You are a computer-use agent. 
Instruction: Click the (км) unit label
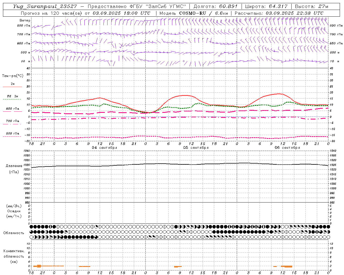14,262
